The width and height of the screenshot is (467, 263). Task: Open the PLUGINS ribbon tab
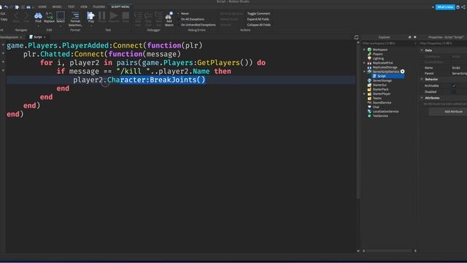99,7
